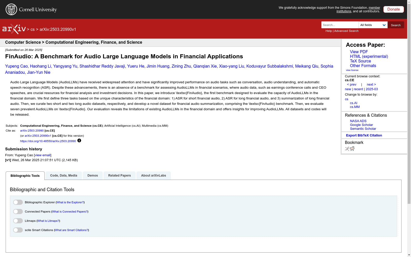
Task: Click the vertical page scrollbar
Action: tap(409, 104)
